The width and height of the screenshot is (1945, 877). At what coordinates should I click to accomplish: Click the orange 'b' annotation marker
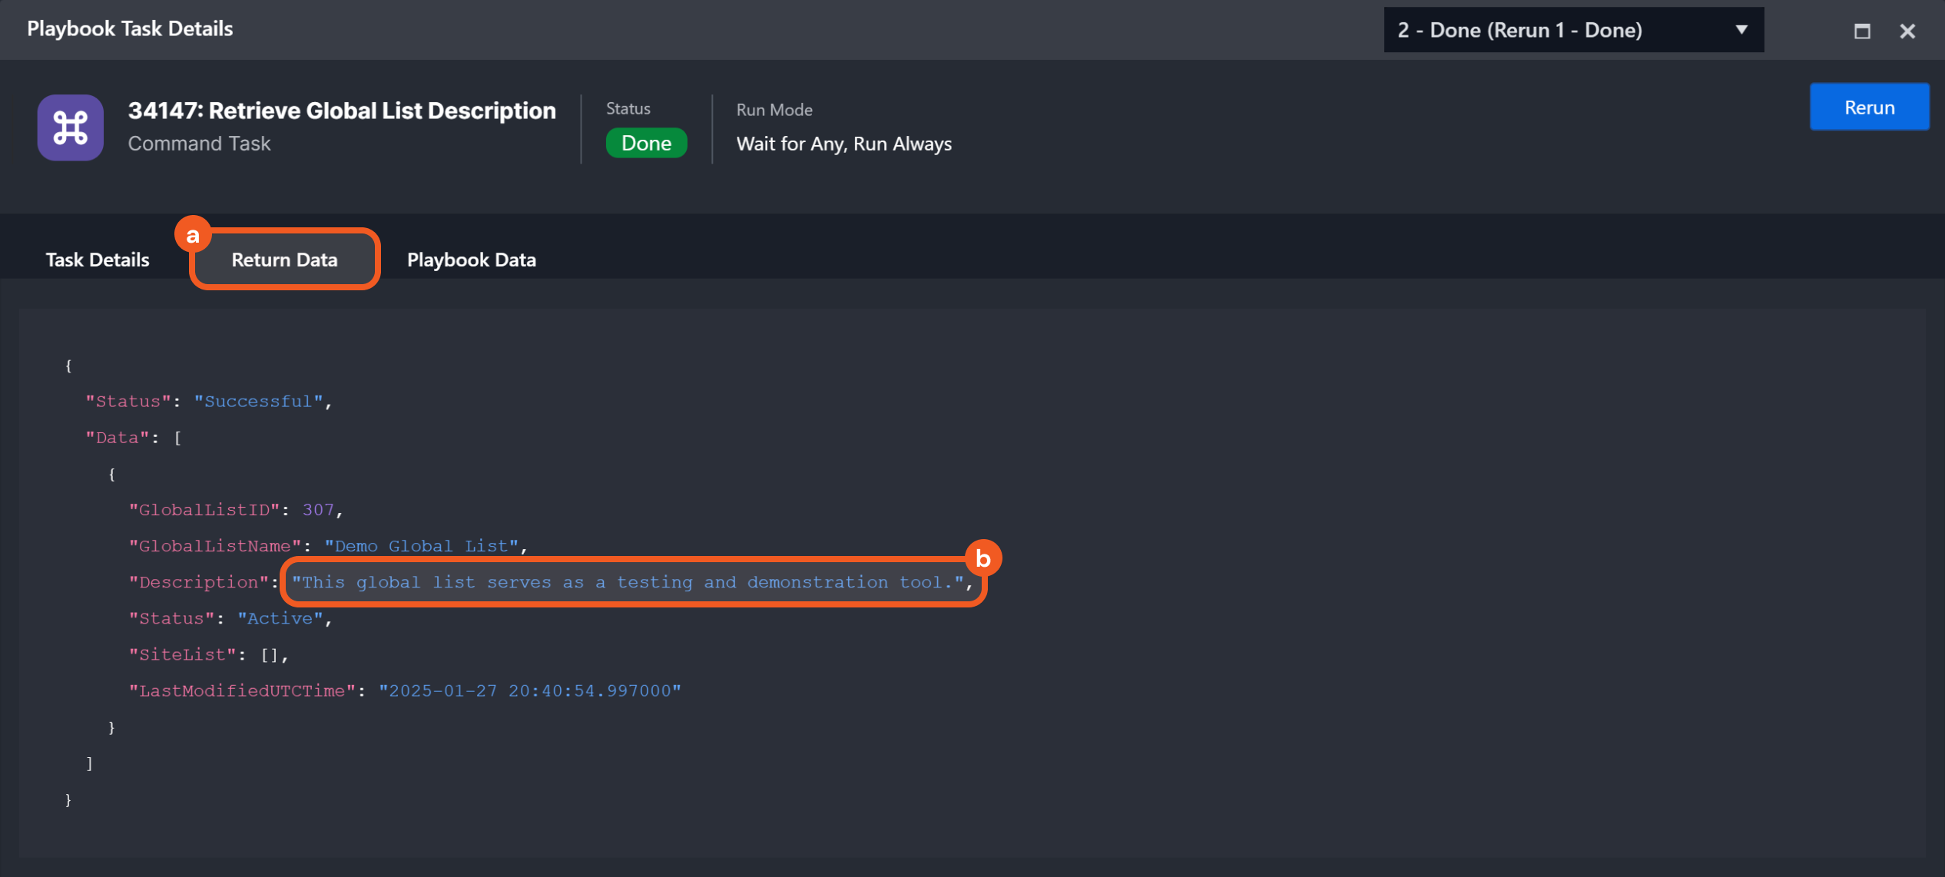pos(982,558)
